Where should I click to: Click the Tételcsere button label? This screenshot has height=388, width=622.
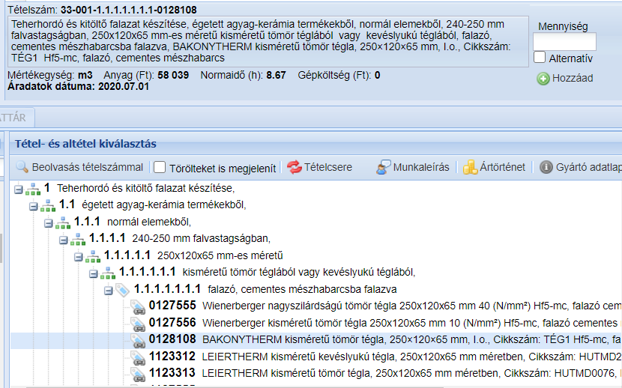tap(328, 167)
